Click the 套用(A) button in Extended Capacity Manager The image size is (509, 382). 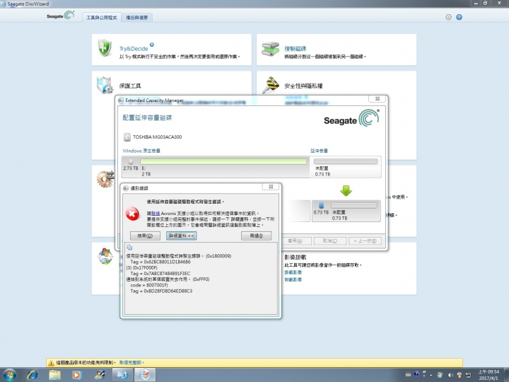(x=295, y=241)
